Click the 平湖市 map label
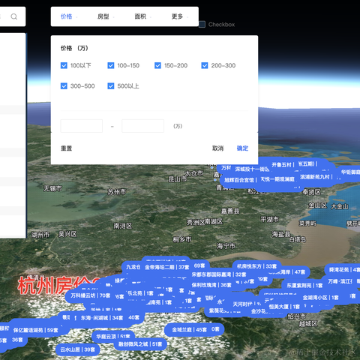The width and height of the screenshot is (360, 360). pyautogui.click(x=270, y=220)
